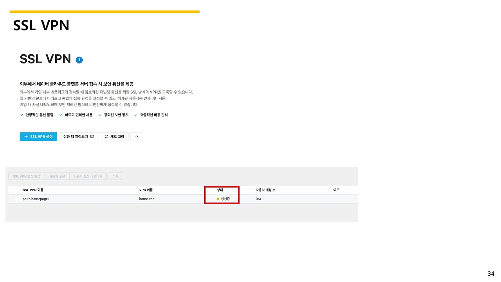Image resolution: width=501 pixels, height=282 pixels.
Task: Click the '빠르고 편리한 사용' feature text
Action: point(79,115)
